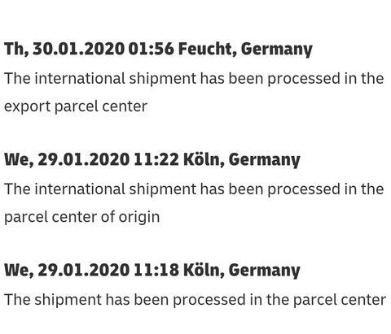This screenshot has width=391, height=334.
Task: Click the word Feucht in the heading
Action: pyautogui.click(x=206, y=50)
